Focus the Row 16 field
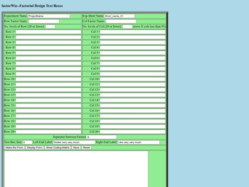This screenshot has height=187, width=249. click(x=48, y=111)
